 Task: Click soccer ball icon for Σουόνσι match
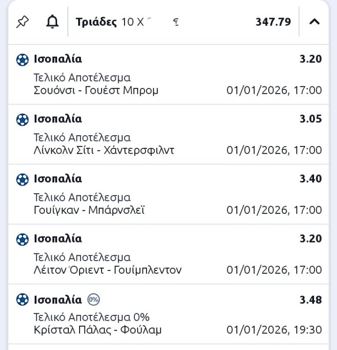click(x=22, y=60)
